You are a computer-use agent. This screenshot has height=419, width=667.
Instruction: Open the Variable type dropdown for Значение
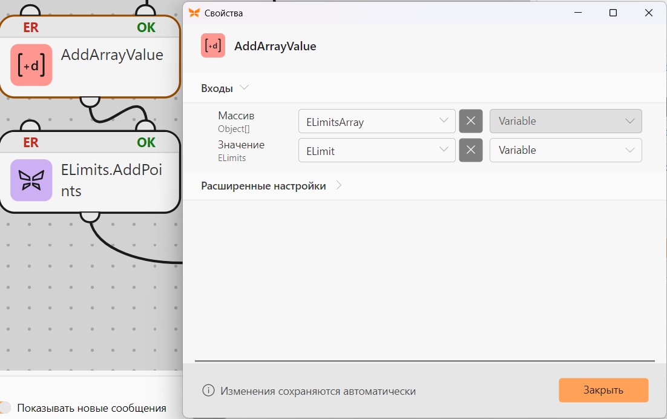565,150
